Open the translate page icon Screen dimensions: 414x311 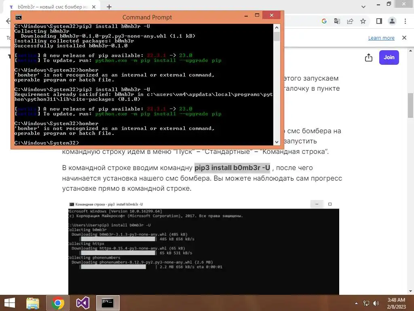point(337,21)
